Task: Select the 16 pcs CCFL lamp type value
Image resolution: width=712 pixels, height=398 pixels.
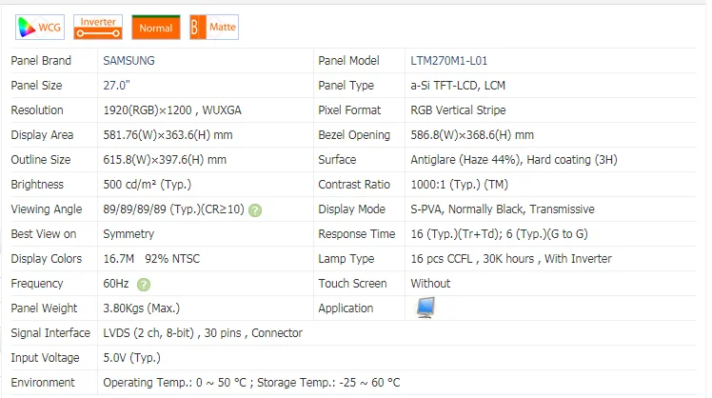Action: tap(511, 259)
